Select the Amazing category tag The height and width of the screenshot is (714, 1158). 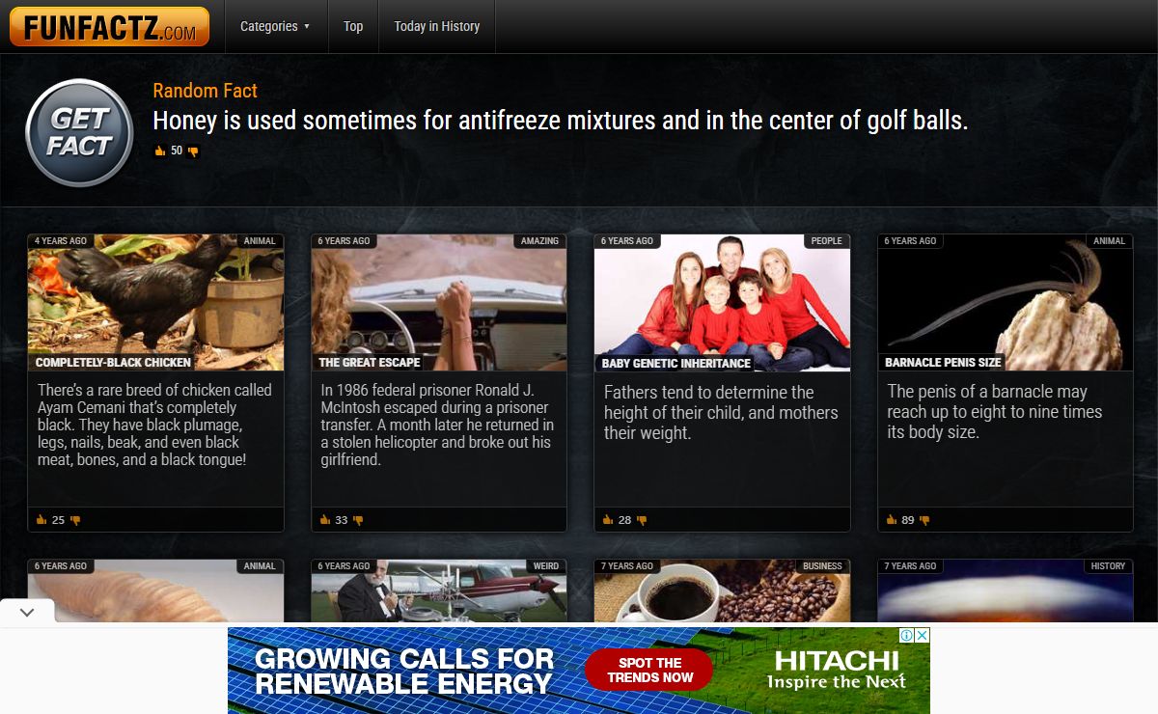[x=539, y=241]
